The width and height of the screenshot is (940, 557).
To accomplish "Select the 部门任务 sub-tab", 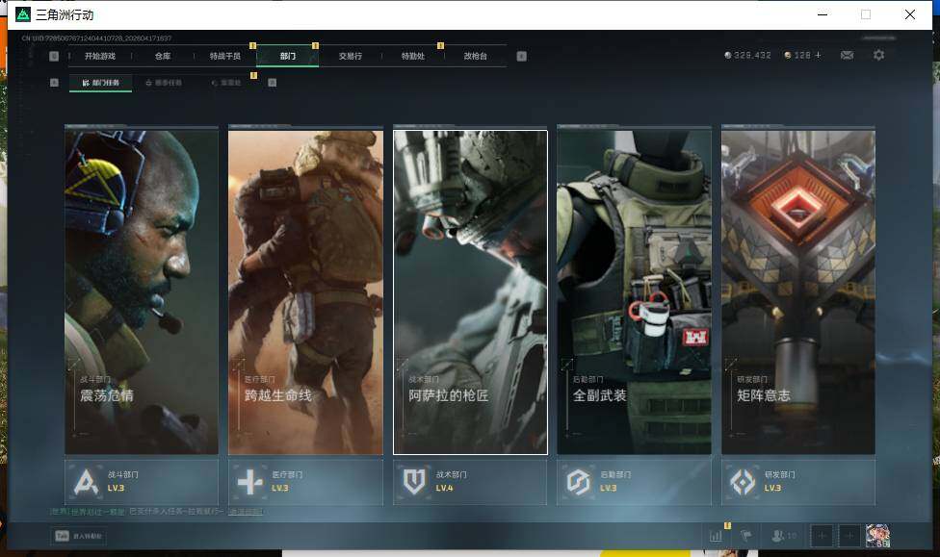I will pyautogui.click(x=101, y=83).
